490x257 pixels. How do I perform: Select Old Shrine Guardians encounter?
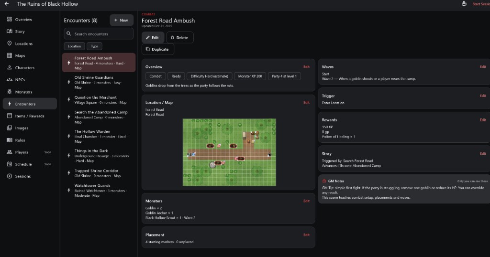click(x=99, y=82)
